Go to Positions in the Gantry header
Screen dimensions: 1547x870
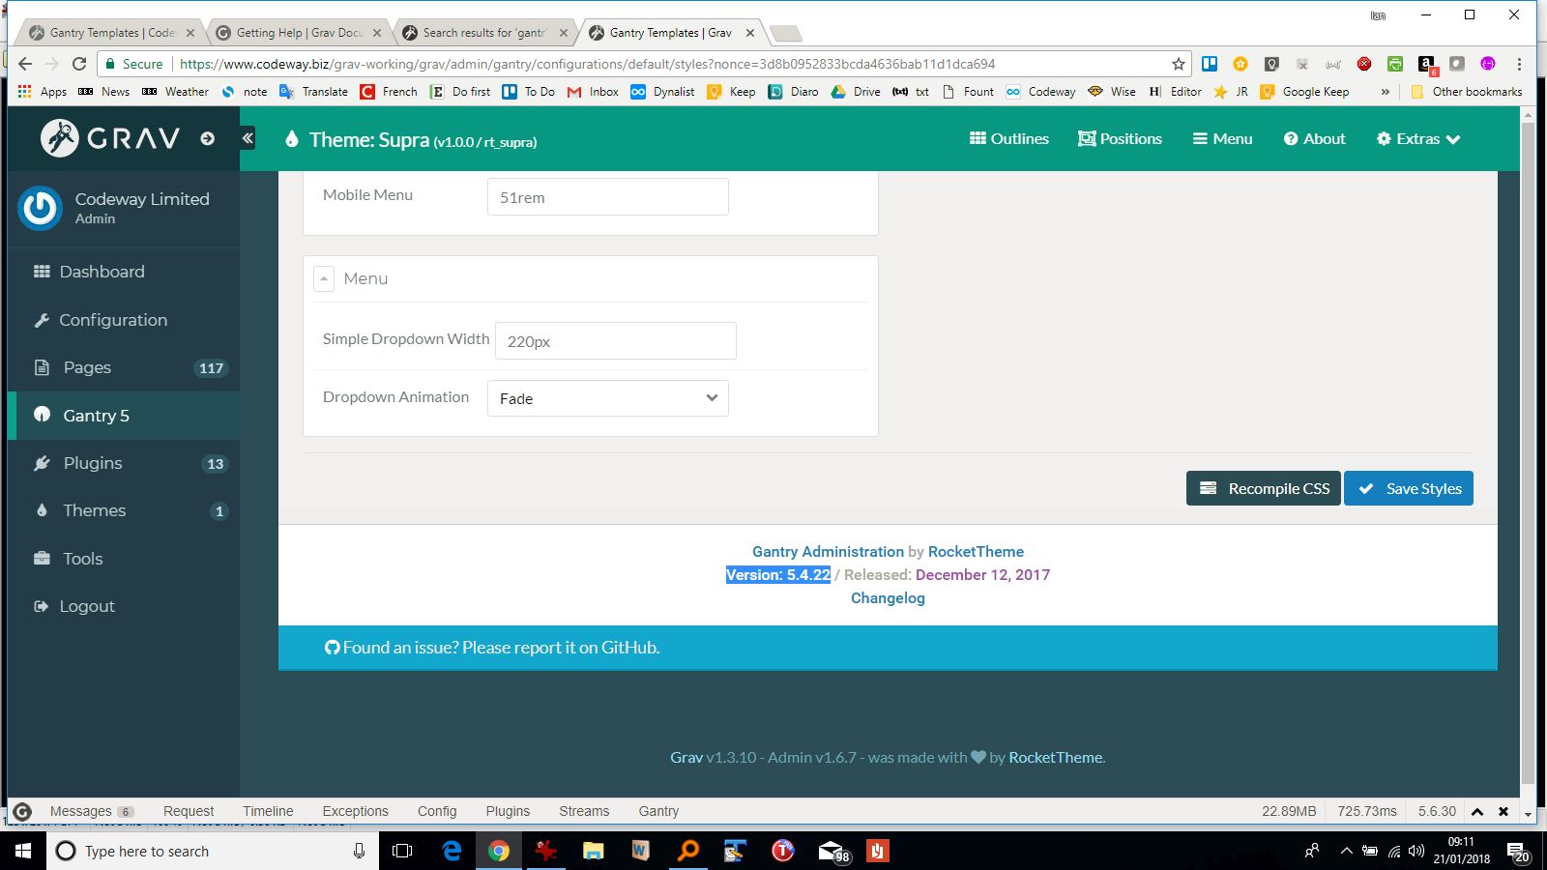point(1120,138)
